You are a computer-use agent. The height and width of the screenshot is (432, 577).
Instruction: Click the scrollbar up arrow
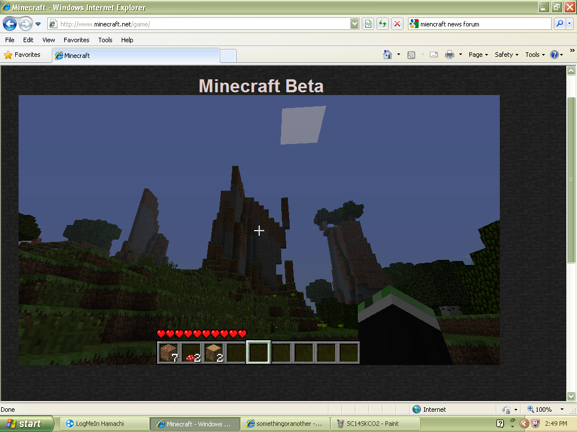point(571,70)
